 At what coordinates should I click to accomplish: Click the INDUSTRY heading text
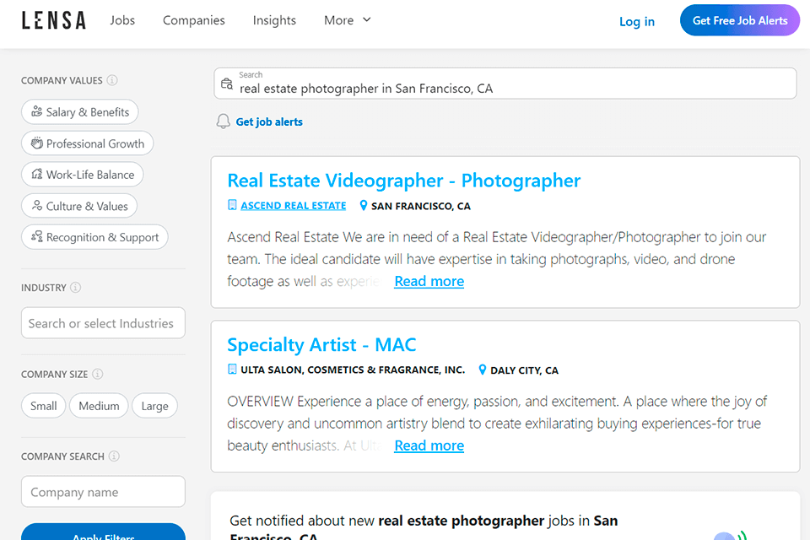click(43, 288)
